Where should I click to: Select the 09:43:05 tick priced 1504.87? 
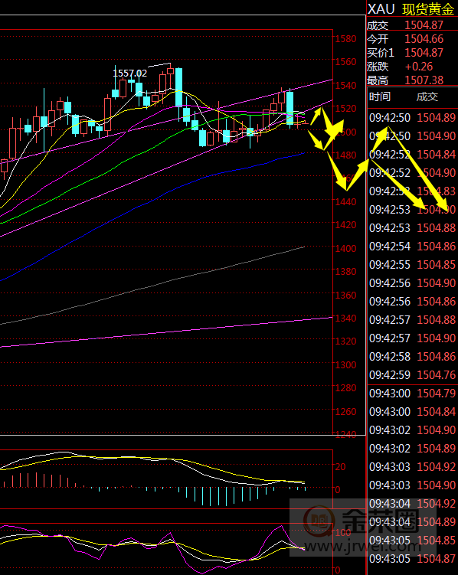click(413, 558)
